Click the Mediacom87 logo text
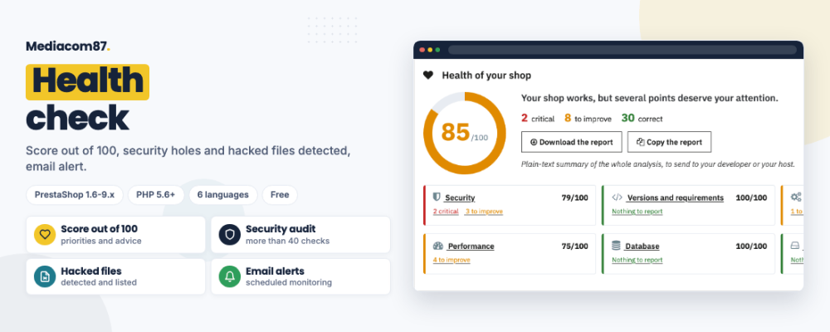This screenshot has width=830, height=332. [68, 46]
